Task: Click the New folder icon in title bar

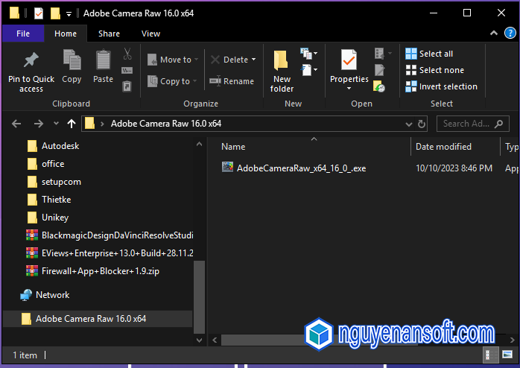Action: pos(55,13)
